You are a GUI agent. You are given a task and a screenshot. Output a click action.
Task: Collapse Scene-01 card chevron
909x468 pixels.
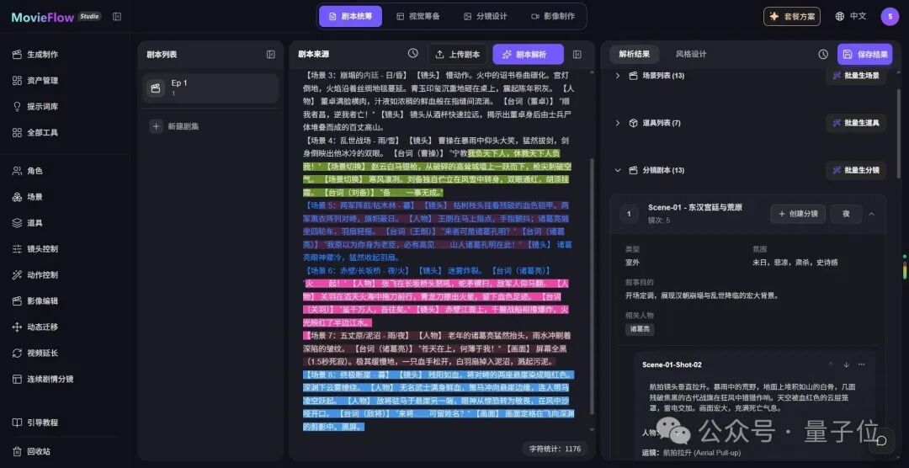click(871, 214)
